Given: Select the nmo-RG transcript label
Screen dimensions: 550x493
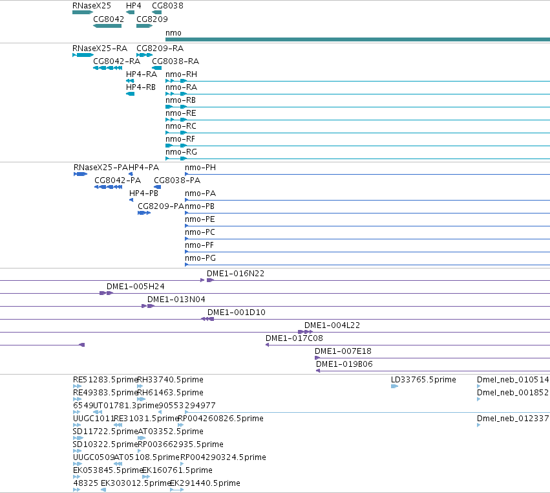Looking at the screenshot, I should (x=181, y=152).
